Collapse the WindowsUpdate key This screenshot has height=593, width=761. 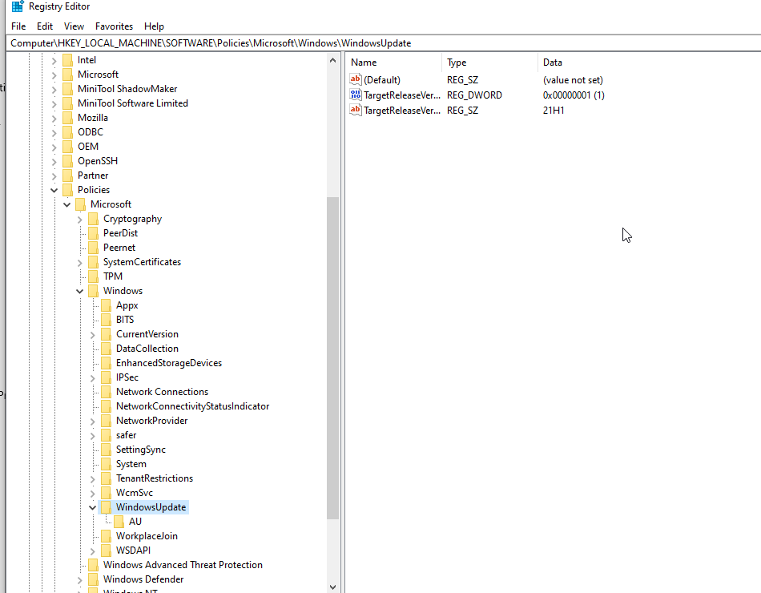92,507
